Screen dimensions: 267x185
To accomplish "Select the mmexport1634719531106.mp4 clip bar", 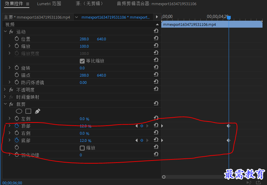I will (212, 25).
